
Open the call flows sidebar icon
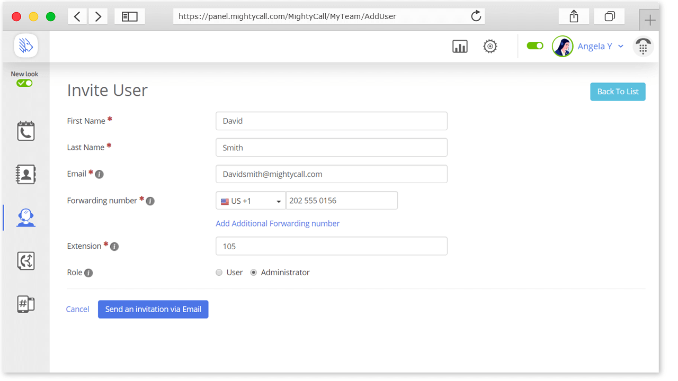tap(26, 261)
